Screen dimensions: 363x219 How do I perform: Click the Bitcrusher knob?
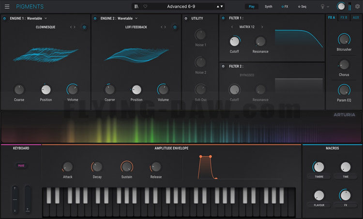pyautogui.click(x=344, y=39)
